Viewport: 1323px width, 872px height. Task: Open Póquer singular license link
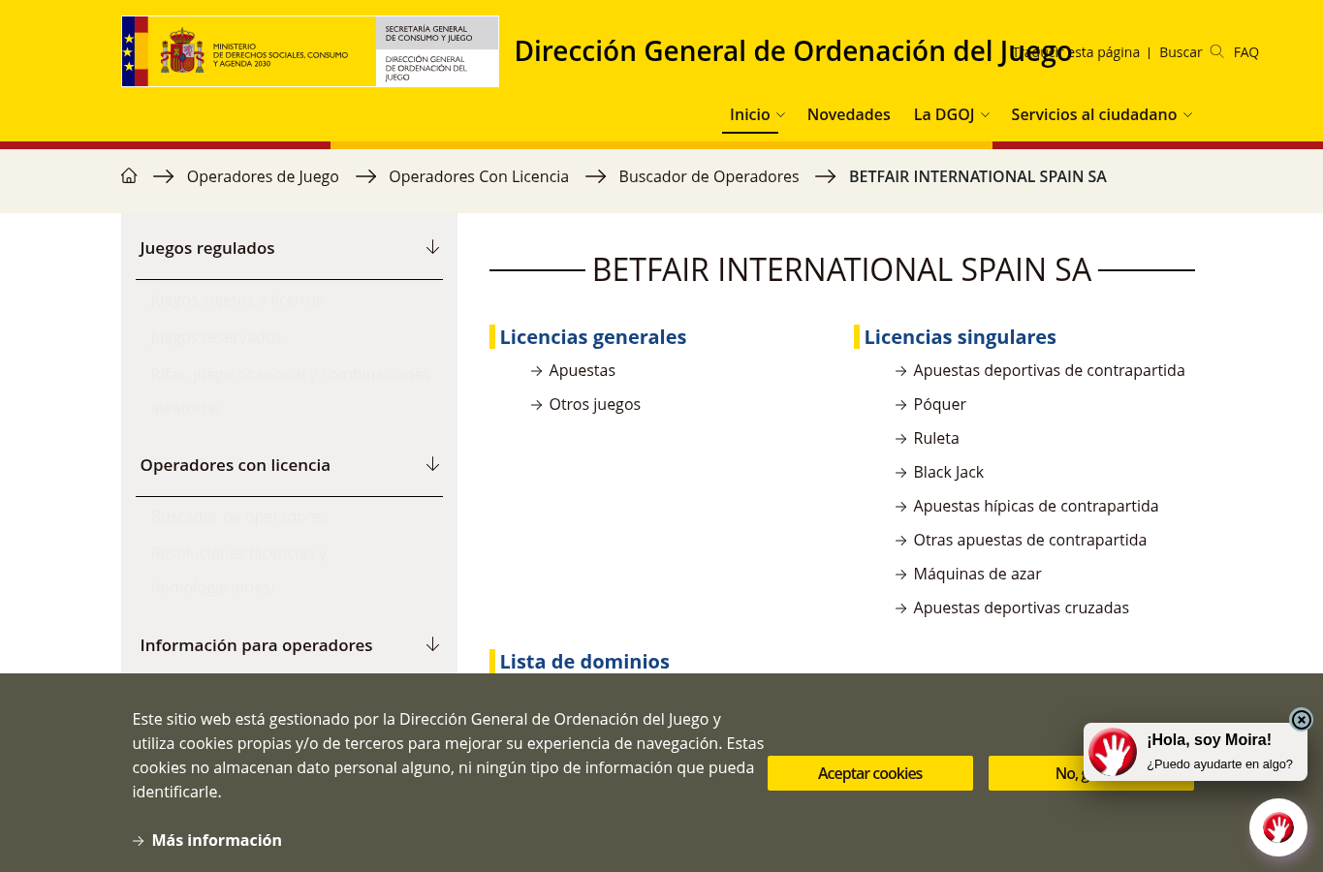pos(939,404)
